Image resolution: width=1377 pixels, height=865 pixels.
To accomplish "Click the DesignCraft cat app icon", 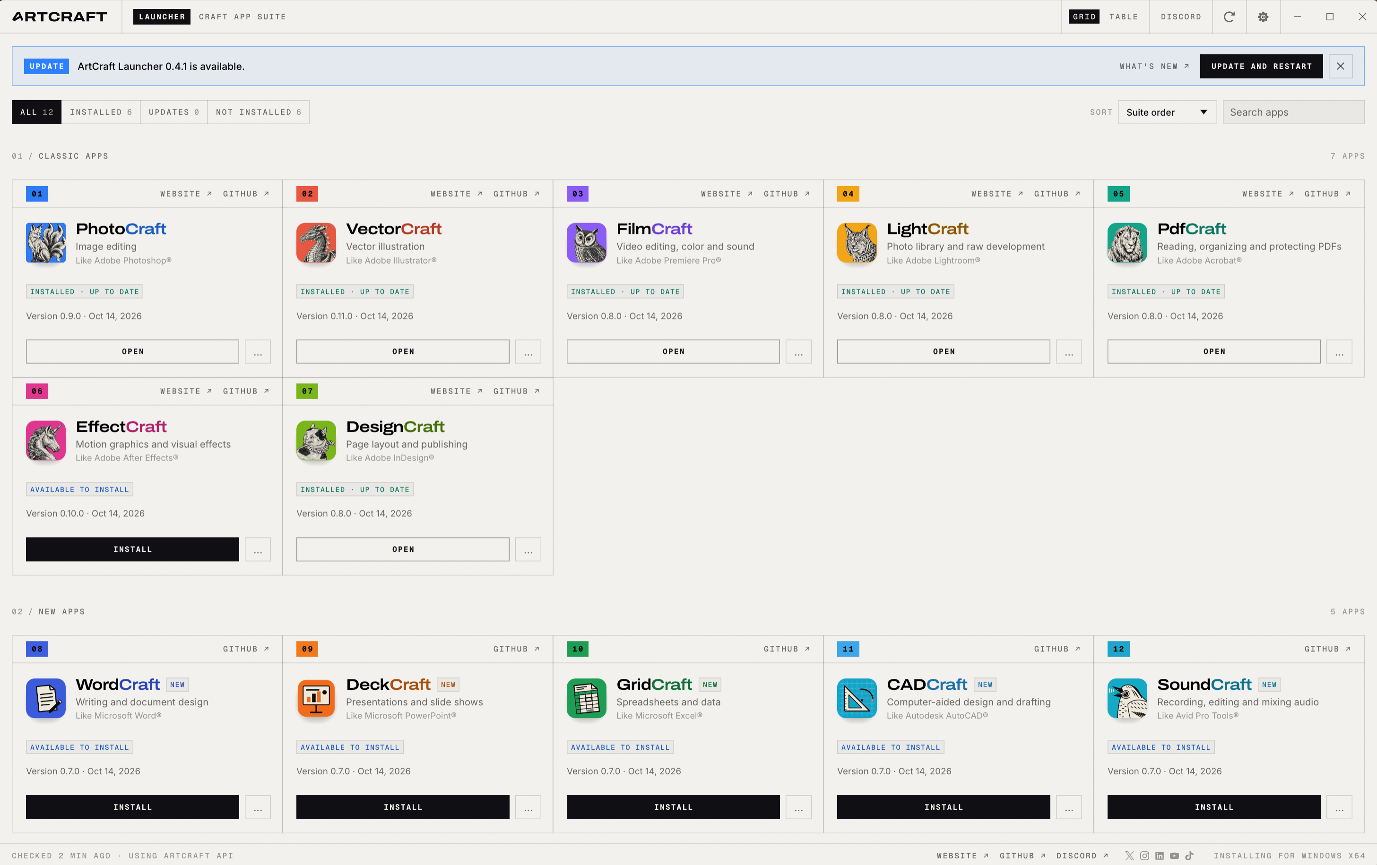I will (316, 440).
